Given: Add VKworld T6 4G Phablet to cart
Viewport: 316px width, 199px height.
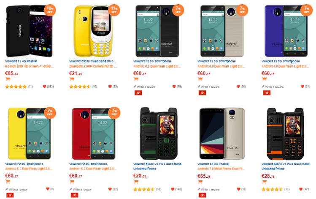Looking at the screenshot, I should click(8, 79).
